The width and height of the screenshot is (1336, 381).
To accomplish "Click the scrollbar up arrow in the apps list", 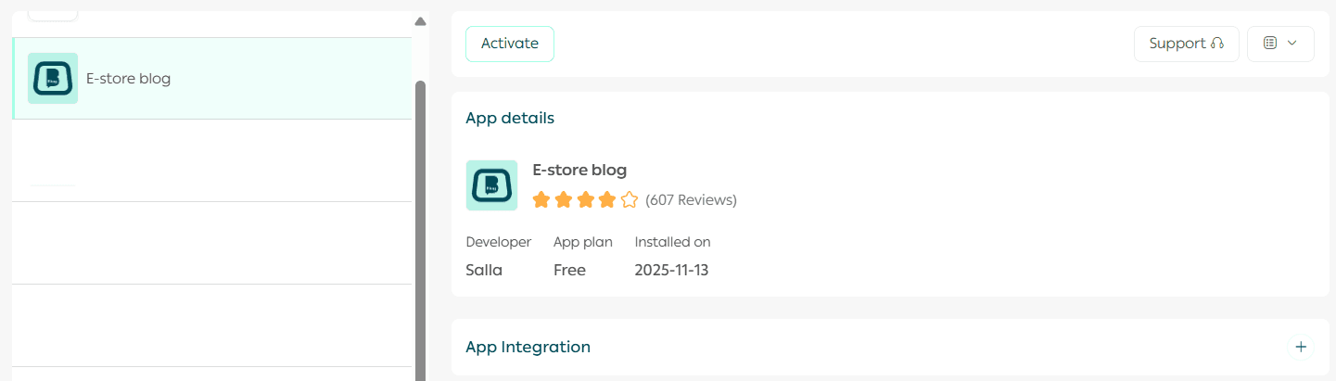I will click(420, 21).
